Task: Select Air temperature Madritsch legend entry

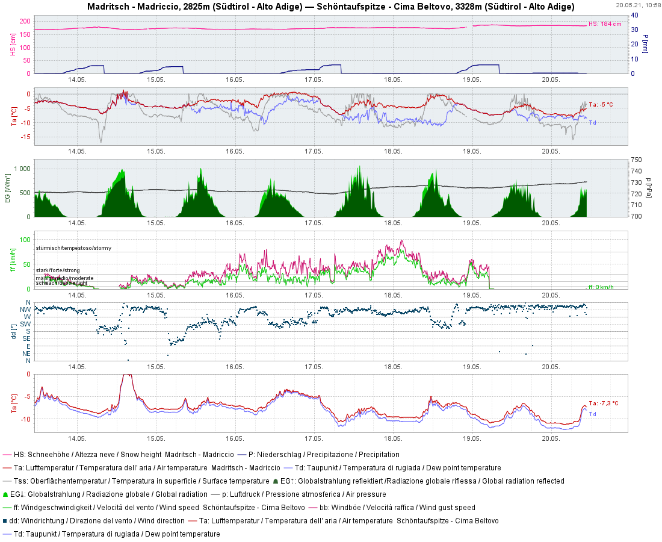Action: 147,468
